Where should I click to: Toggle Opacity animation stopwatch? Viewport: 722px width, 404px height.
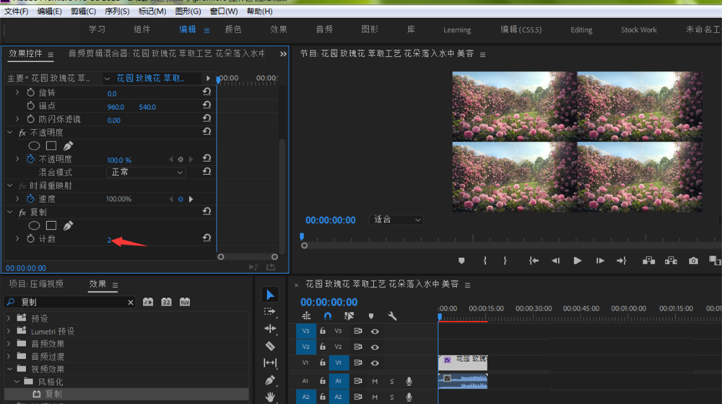coord(30,159)
